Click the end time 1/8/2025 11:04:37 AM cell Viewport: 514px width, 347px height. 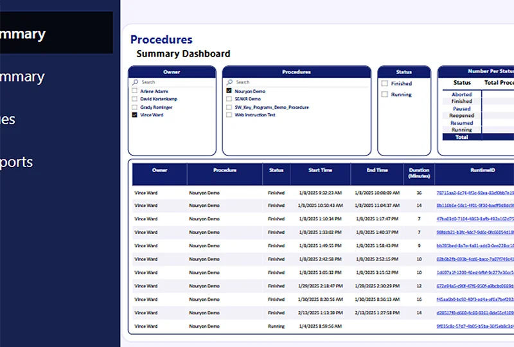377,206
